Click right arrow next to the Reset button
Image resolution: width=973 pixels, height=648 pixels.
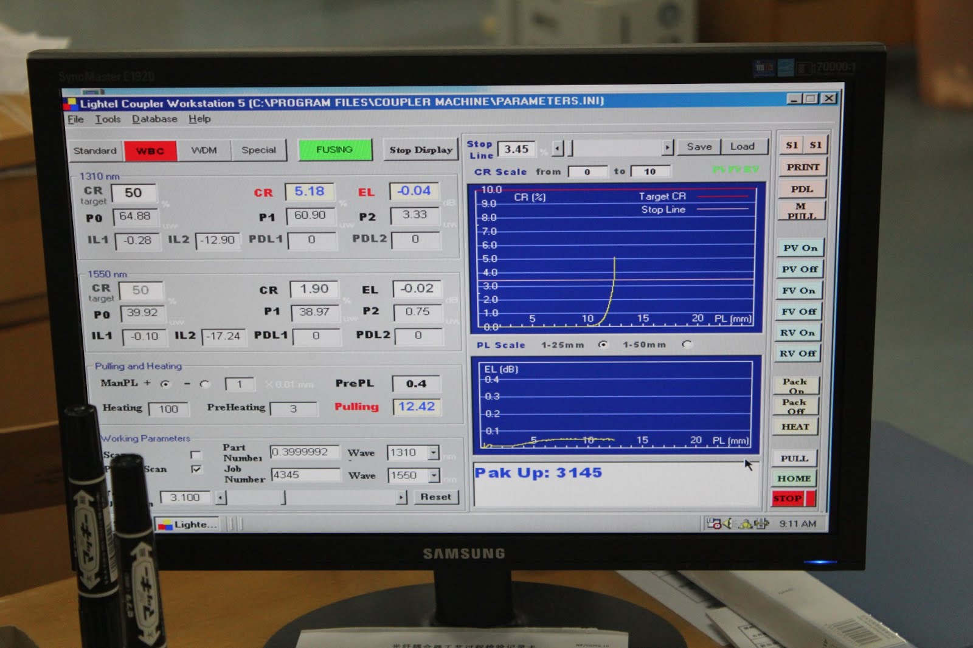pos(401,497)
